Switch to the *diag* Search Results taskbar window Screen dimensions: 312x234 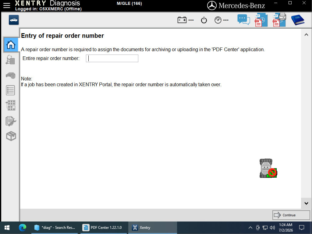(x=55, y=228)
